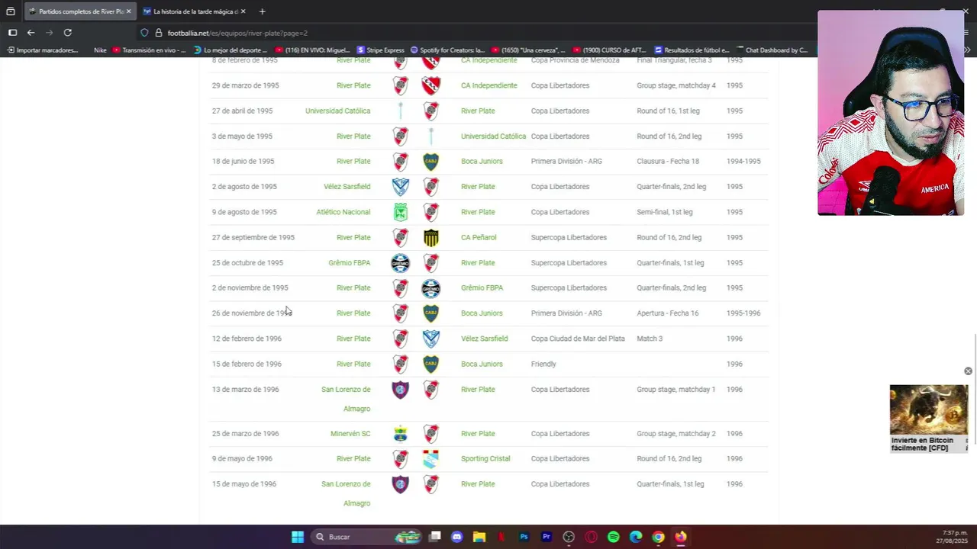Open the Invierte en Bitcoin ad thumbnail
The height and width of the screenshot is (549, 977).
pos(929,409)
